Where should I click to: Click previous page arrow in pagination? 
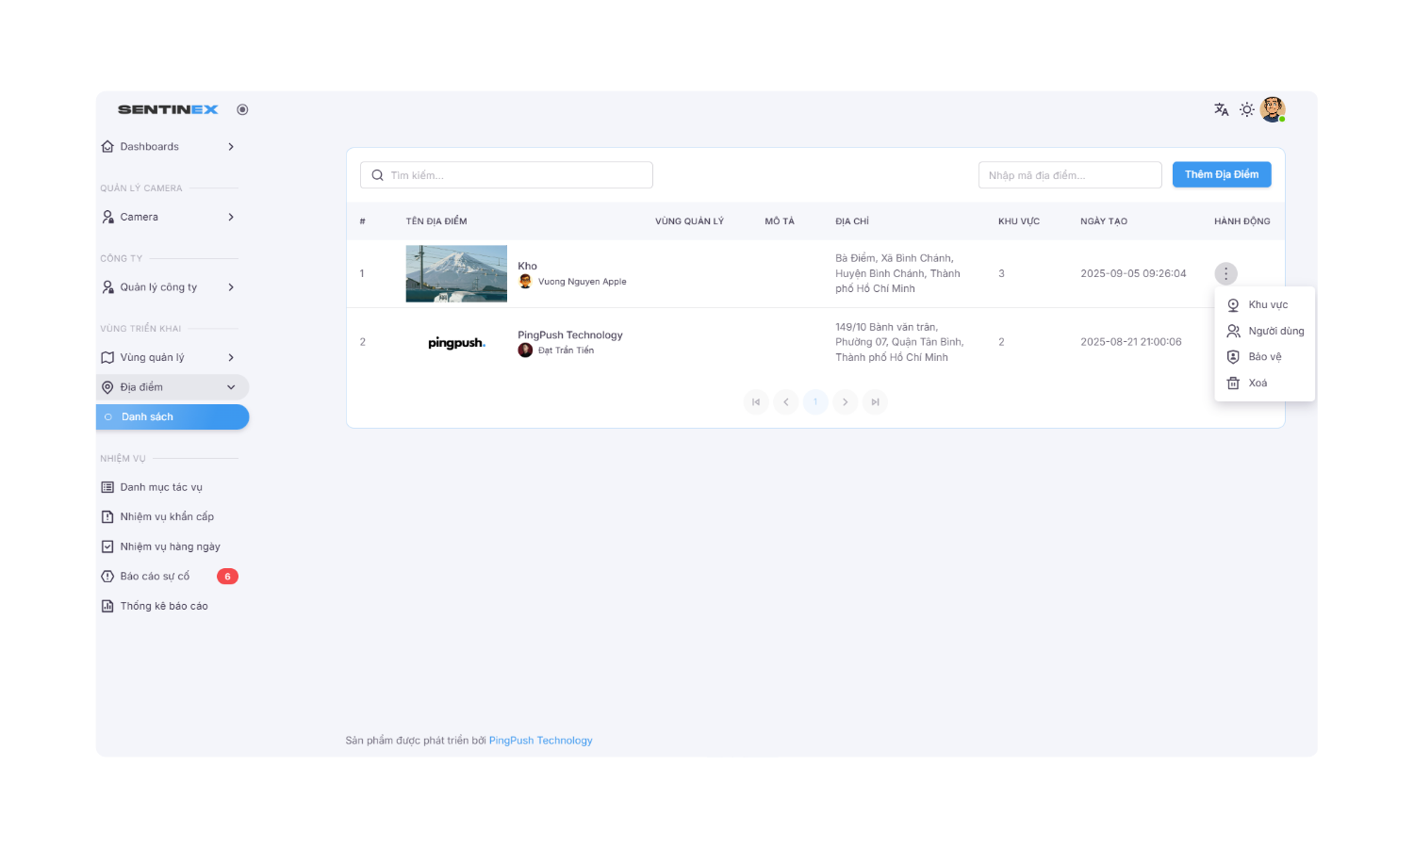(x=786, y=402)
